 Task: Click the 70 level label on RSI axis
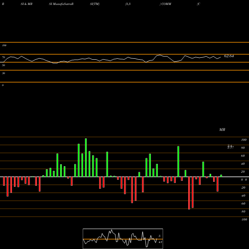(x=3, y=57)
